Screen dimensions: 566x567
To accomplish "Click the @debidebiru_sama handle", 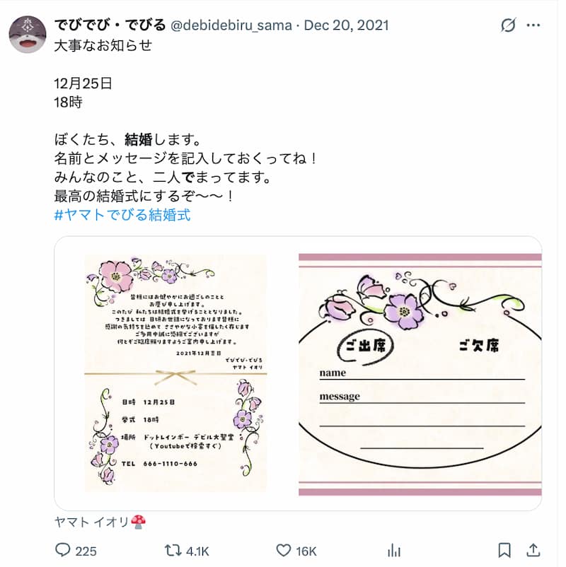I will 231,25.
